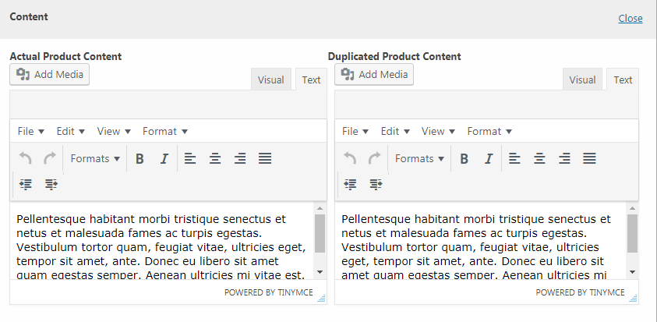Viewport: 657px width, 322px height.
Task: Align left in Duplicated Product Content editor
Action: point(514,158)
